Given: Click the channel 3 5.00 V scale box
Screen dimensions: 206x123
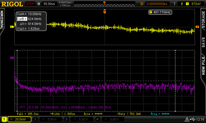Looking at the screenshot, I should [x=82, y=119].
